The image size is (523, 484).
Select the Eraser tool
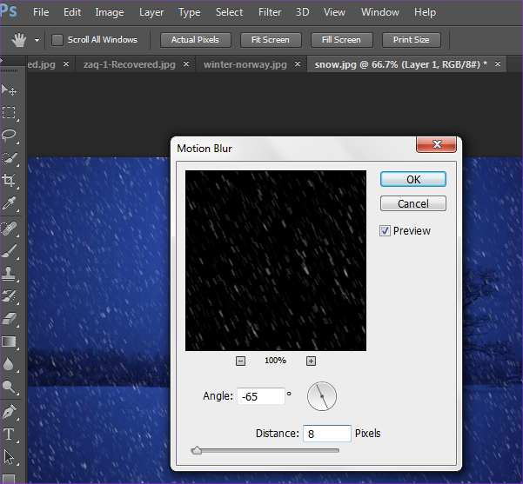[x=10, y=319]
